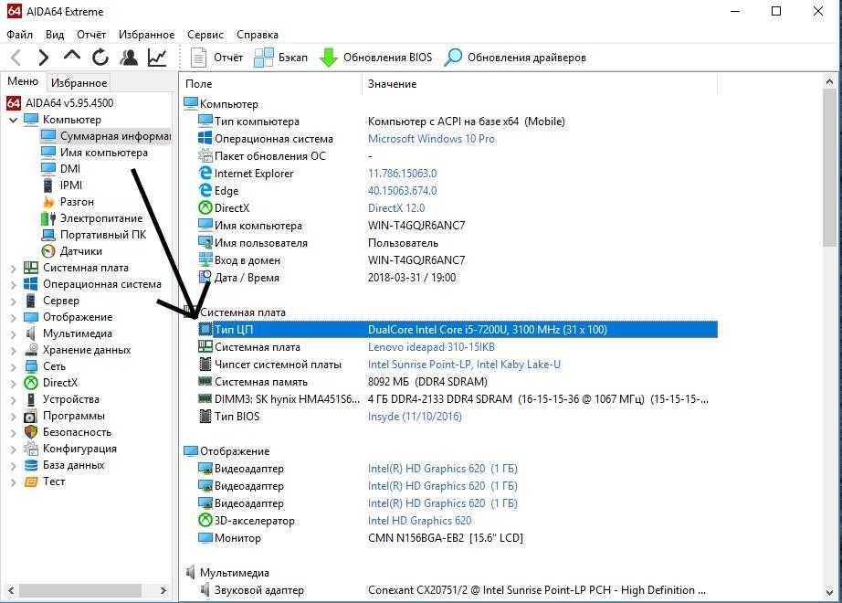Expand the Системная плата tree node
842x603 pixels.
[14, 269]
